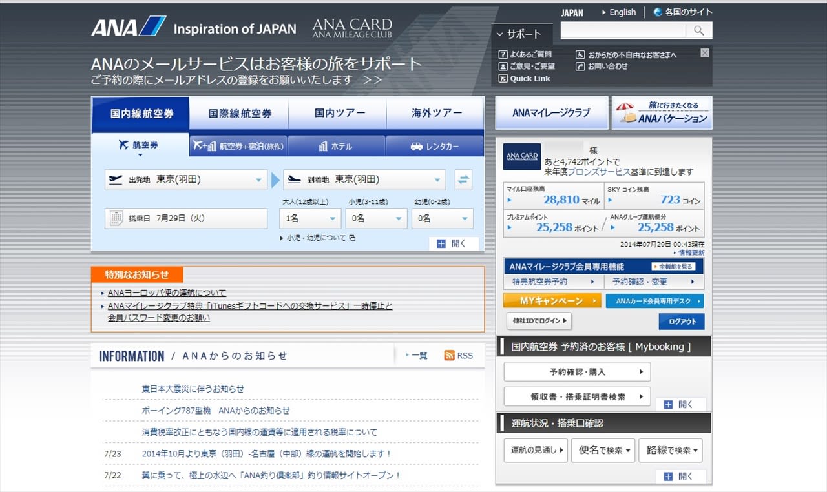Click the ANA CARD member thumbnail
827x492 pixels.
click(x=521, y=157)
